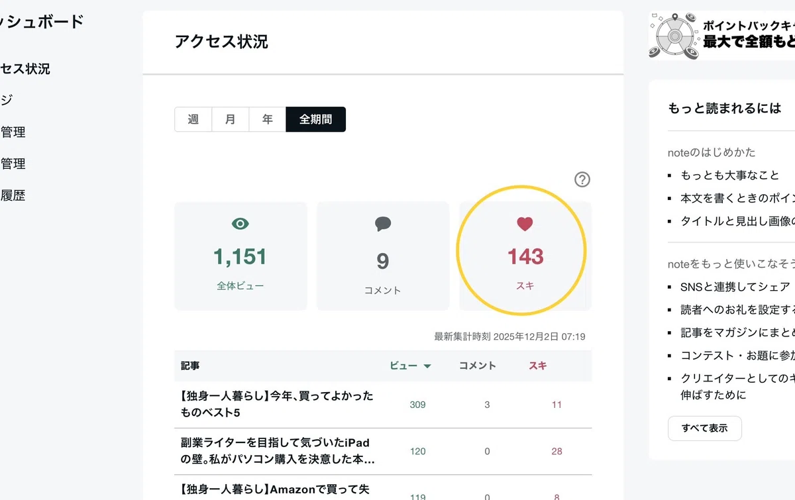Viewport: 795px width, 500px height.
Task: Click the 記事をマガジンにまとめ link
Action: pyautogui.click(x=737, y=332)
